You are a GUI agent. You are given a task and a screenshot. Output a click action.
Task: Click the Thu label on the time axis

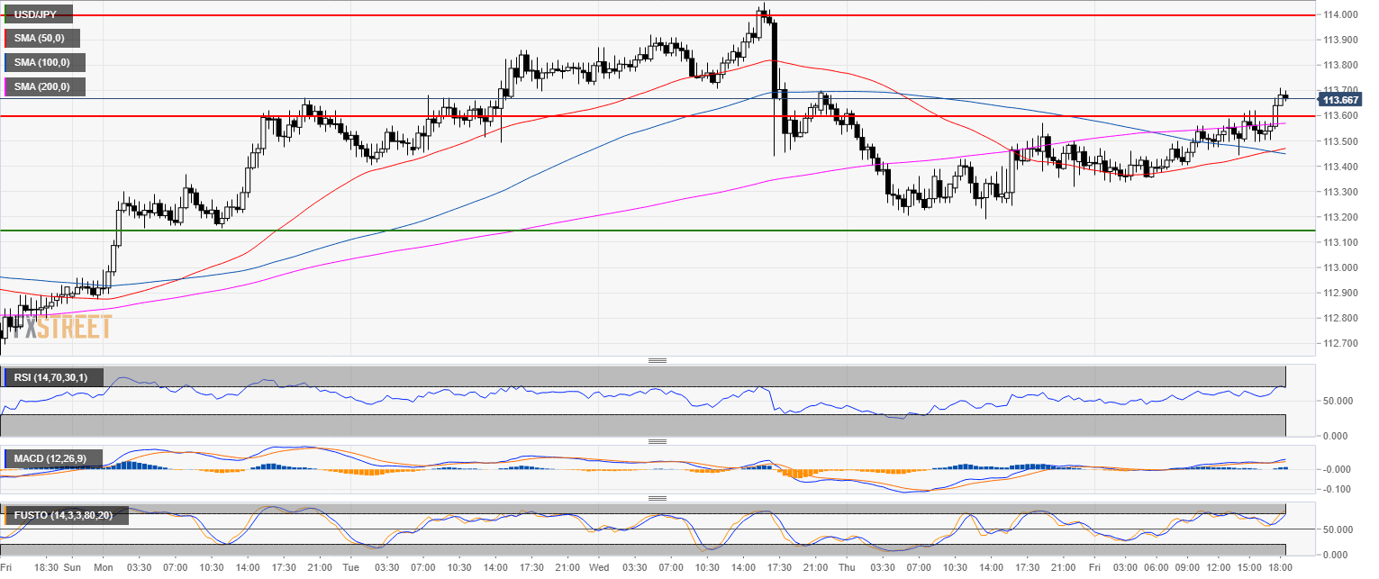[x=846, y=568]
